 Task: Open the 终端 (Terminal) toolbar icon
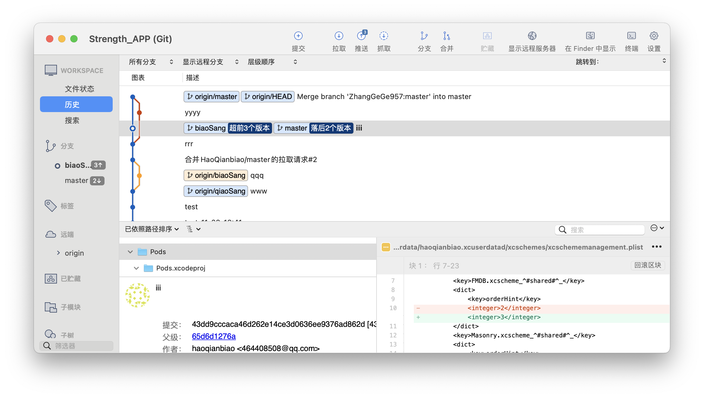coord(631,36)
